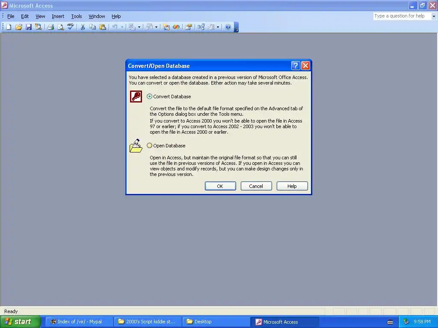Click the Open folder toolbar icon

(19, 27)
